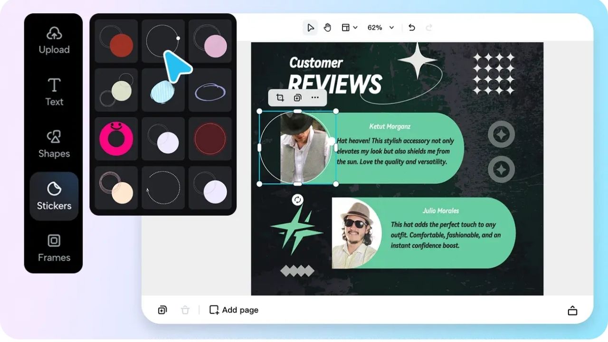Open the zoom level dropdown showing 62%
This screenshot has width=608, height=342.
[380, 27]
